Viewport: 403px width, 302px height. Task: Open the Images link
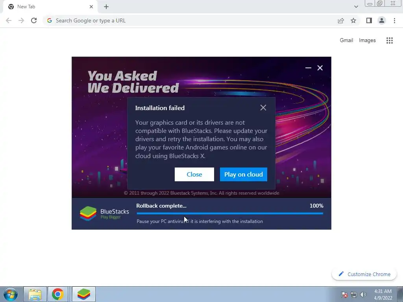[x=367, y=41]
